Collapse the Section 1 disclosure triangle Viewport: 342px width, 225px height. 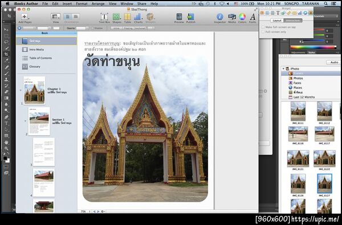25,121
